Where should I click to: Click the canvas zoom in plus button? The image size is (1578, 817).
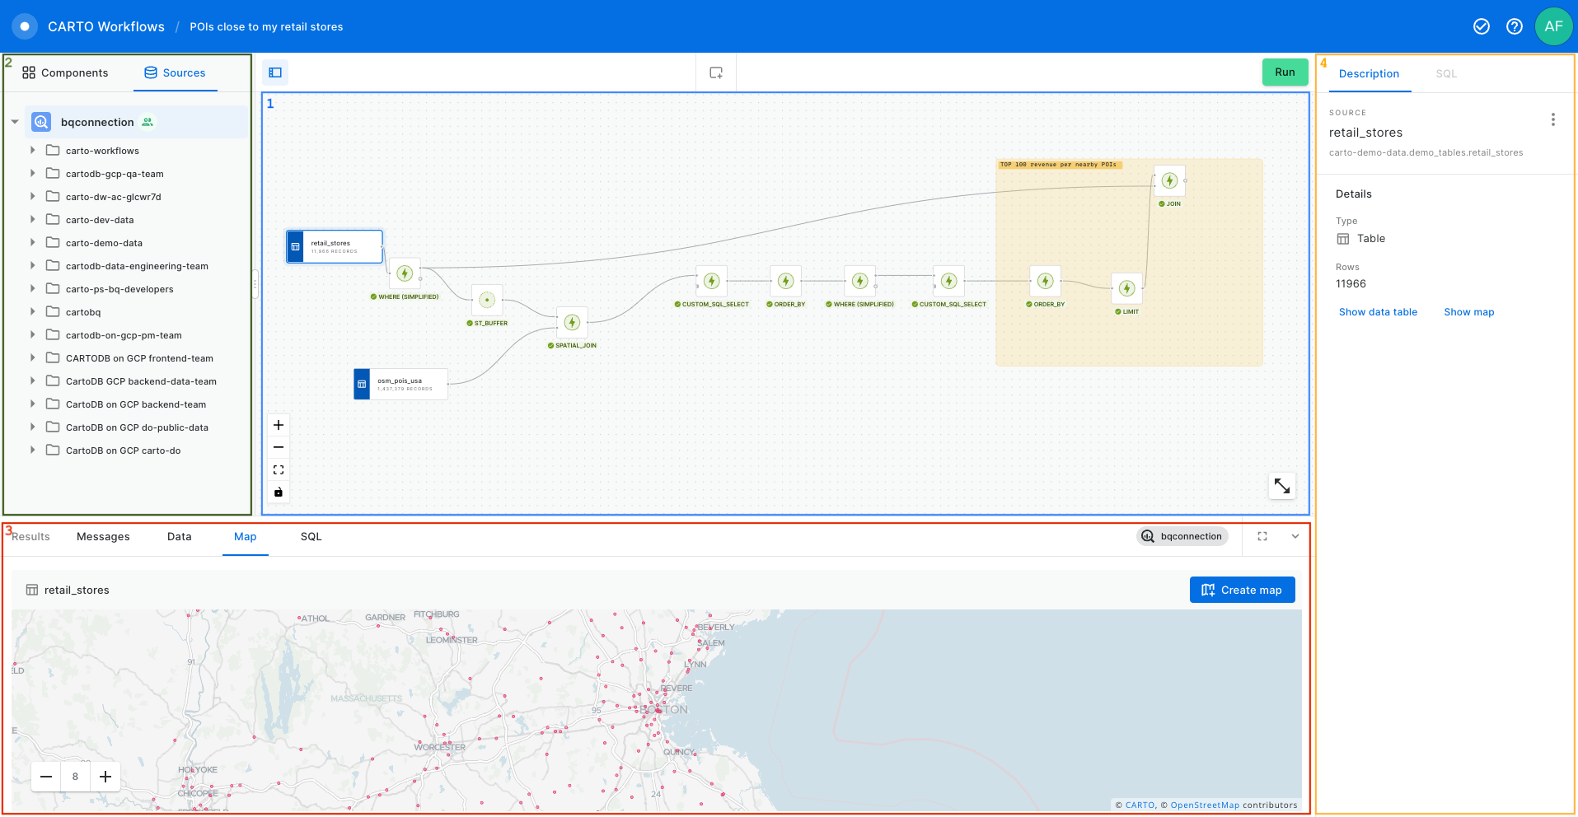click(279, 425)
